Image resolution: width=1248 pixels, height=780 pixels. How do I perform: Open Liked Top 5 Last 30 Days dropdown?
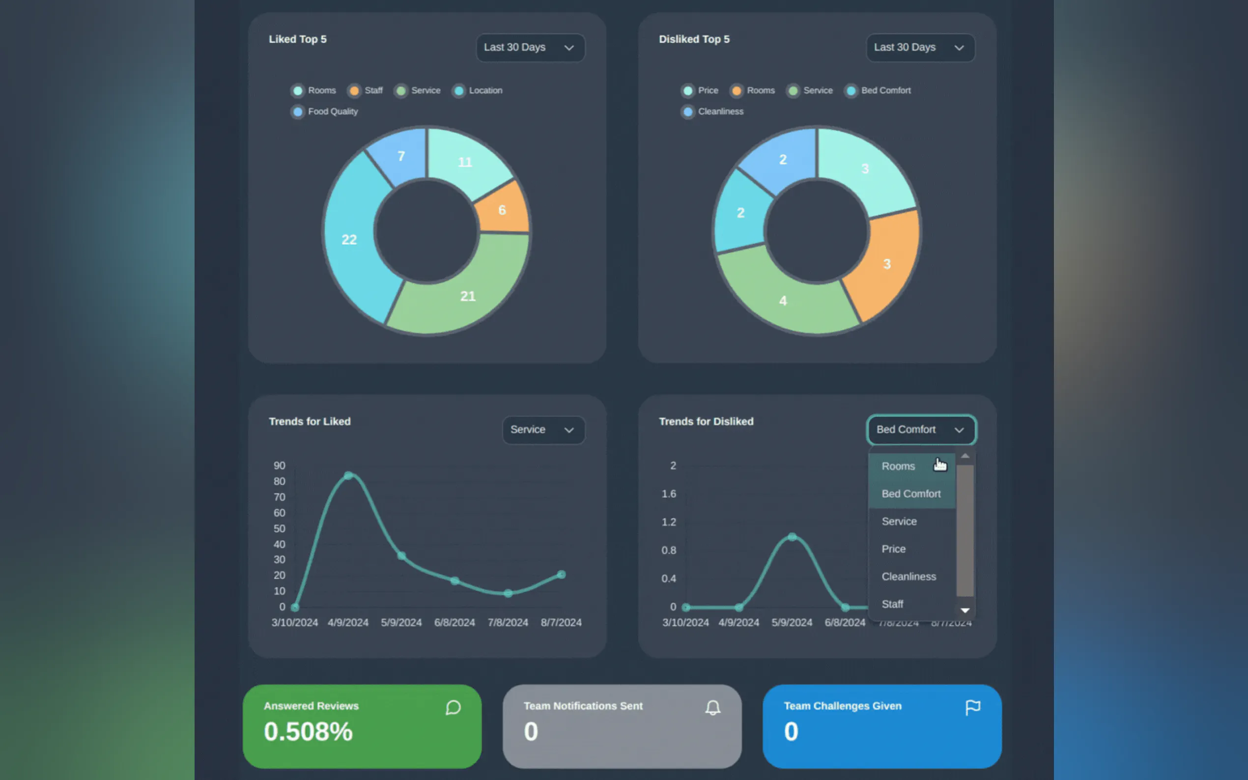pos(530,48)
